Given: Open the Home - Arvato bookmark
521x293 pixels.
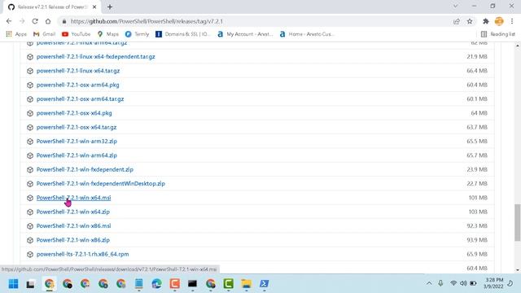Looking at the screenshot, I should [307, 34].
